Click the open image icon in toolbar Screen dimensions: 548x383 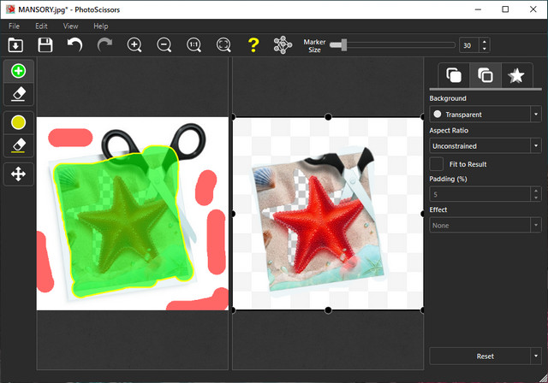[x=15, y=44]
